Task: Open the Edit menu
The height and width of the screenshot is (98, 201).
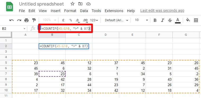Action: click(x=32, y=11)
